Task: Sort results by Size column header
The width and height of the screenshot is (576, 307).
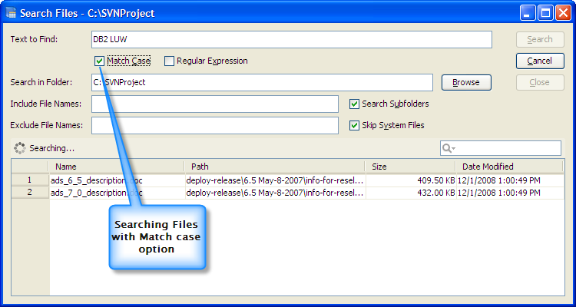Action: 410,166
